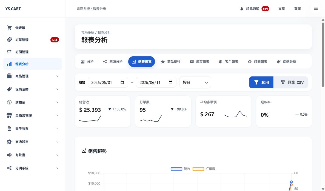Click the 來源分析 share icon in tabs
Viewport: 325px width, 191px height.
click(105, 62)
